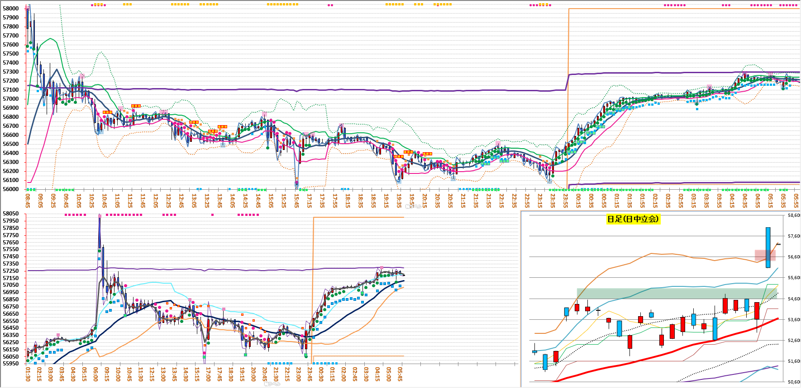
Task: Select the 09:15 time label on lower-left chart
Action: tap(107, 374)
